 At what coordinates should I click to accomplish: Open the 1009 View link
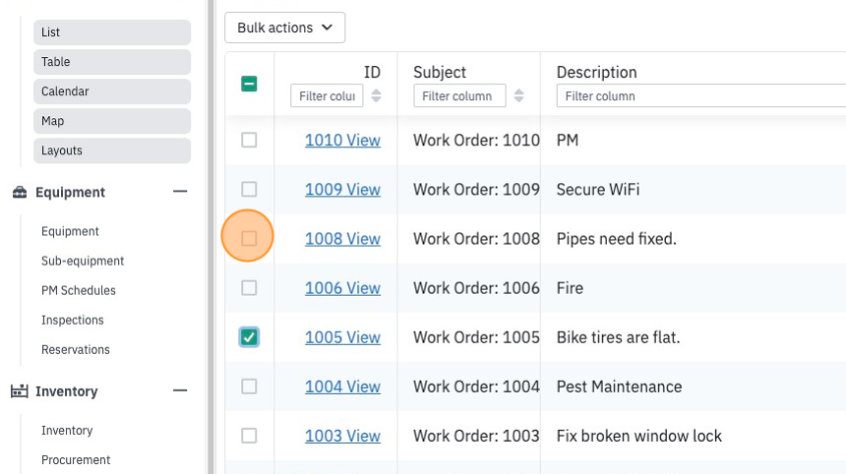click(342, 189)
